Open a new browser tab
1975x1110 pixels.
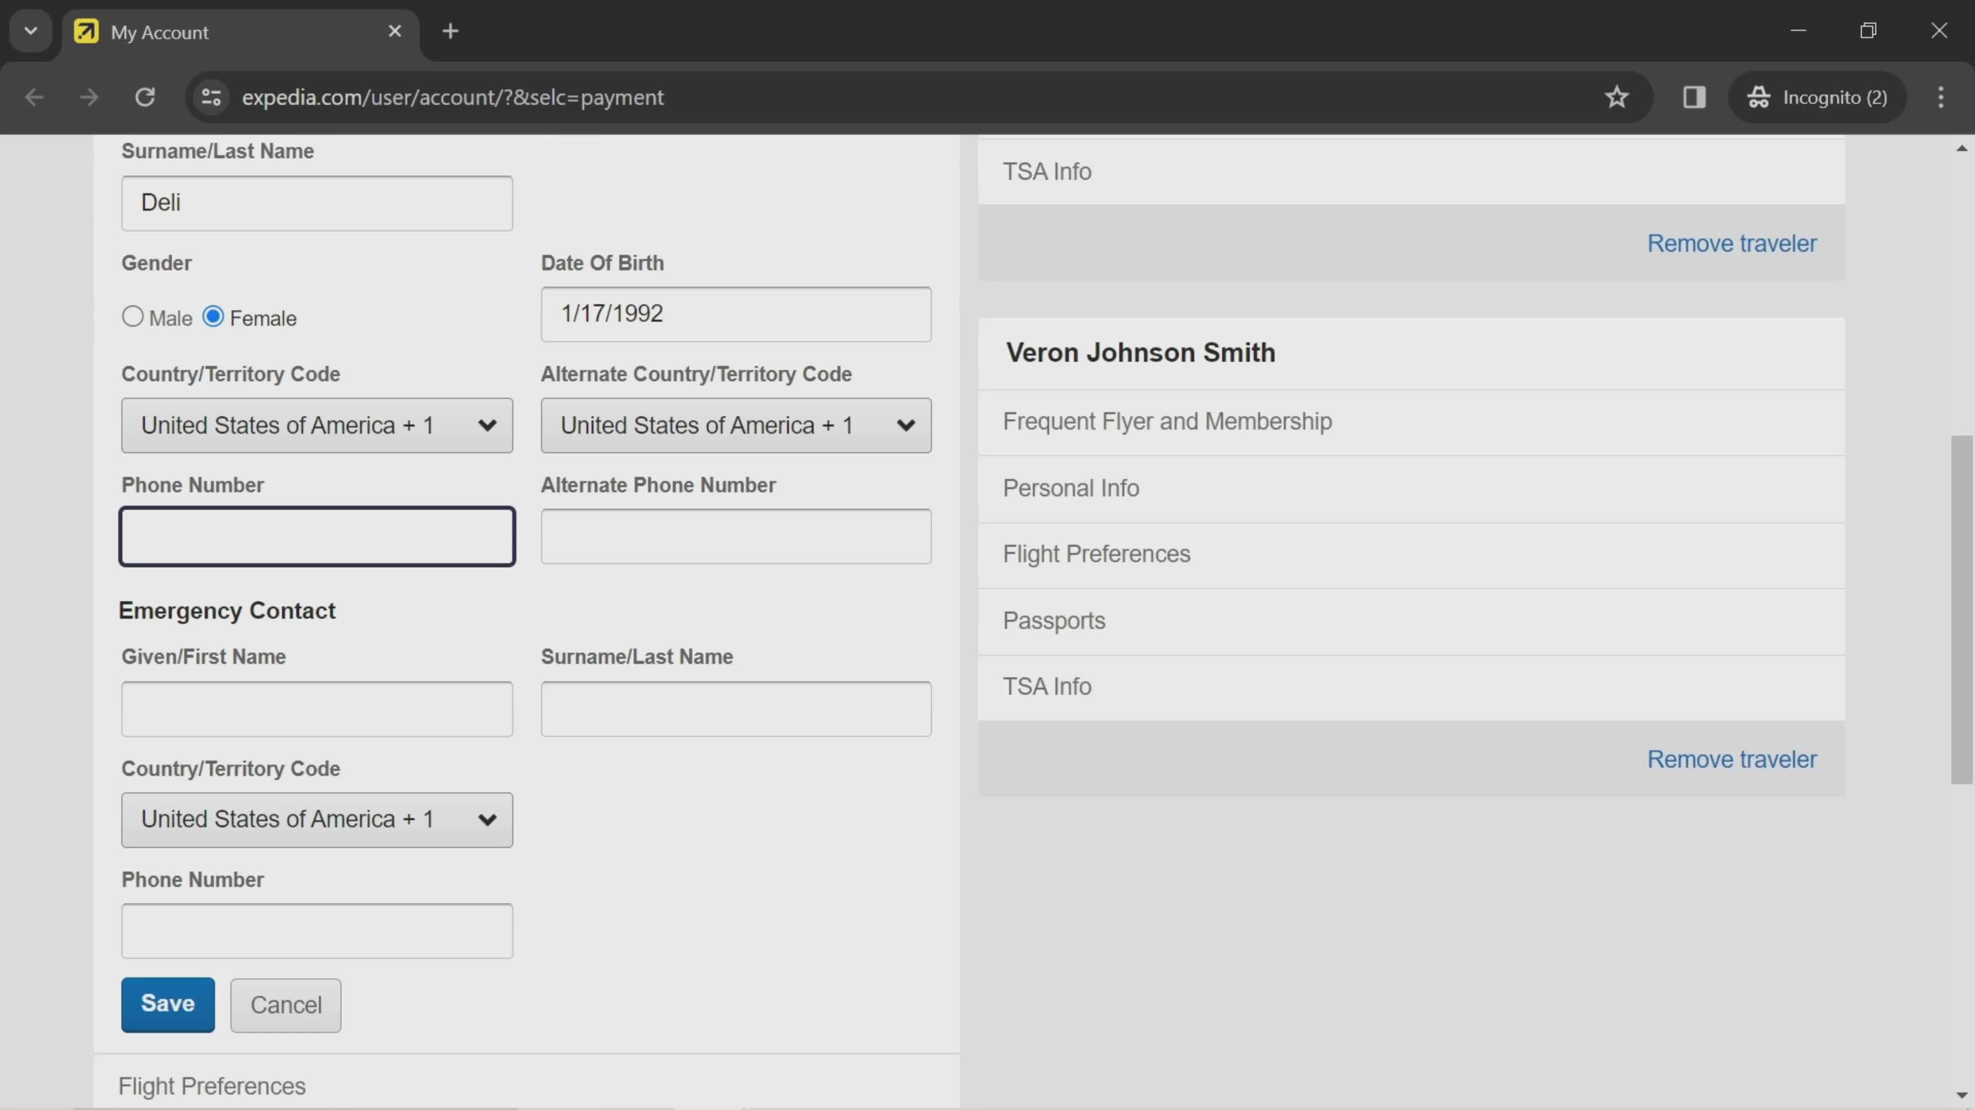point(451,31)
